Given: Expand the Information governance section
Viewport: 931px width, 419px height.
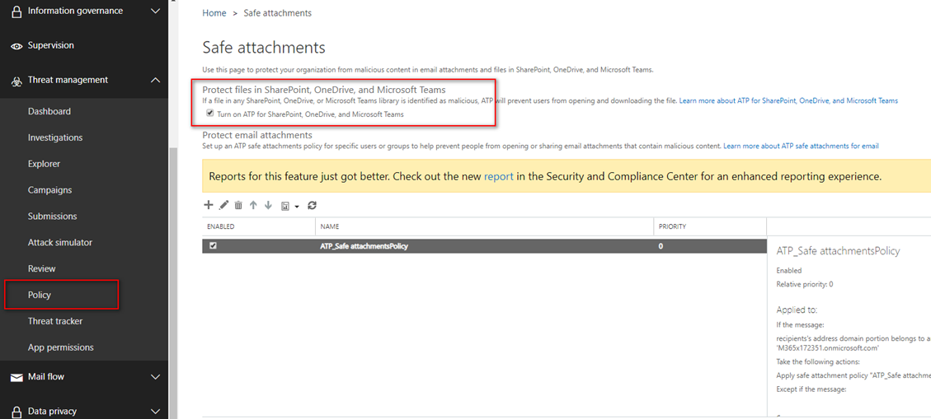Looking at the screenshot, I should (156, 11).
